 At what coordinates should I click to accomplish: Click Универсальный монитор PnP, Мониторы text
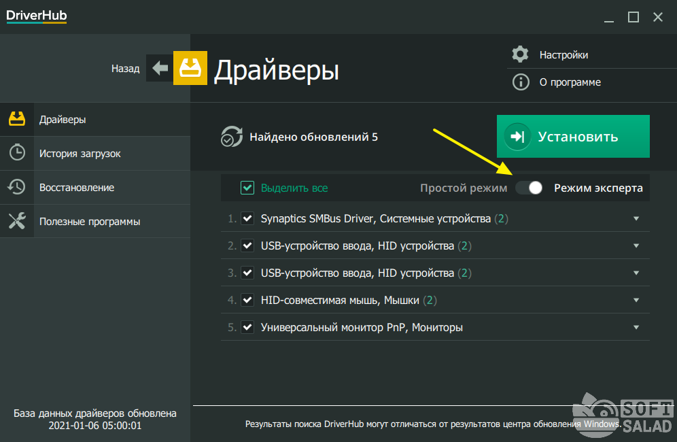point(362,328)
